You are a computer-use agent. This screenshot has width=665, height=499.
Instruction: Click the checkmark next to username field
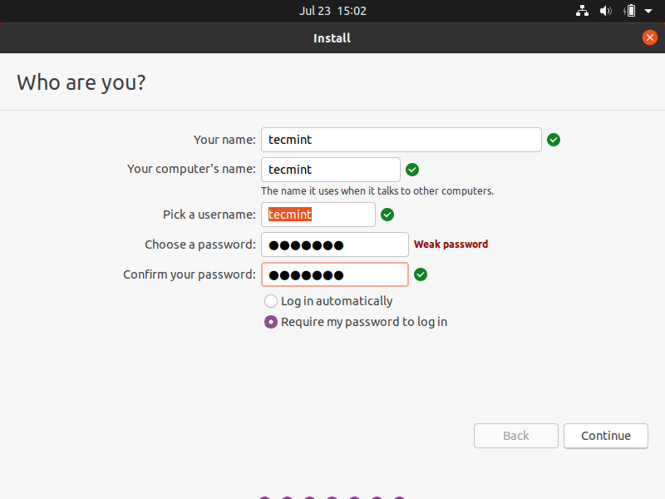click(x=387, y=215)
